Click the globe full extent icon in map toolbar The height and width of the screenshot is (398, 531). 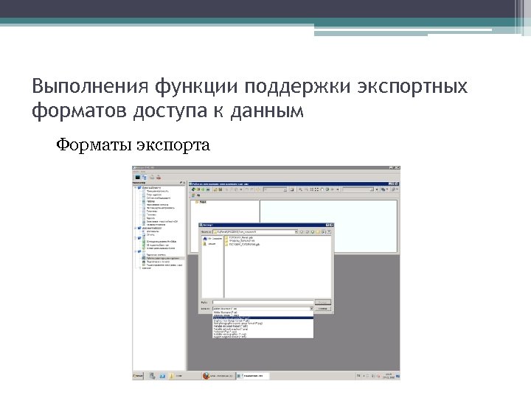pos(327,189)
